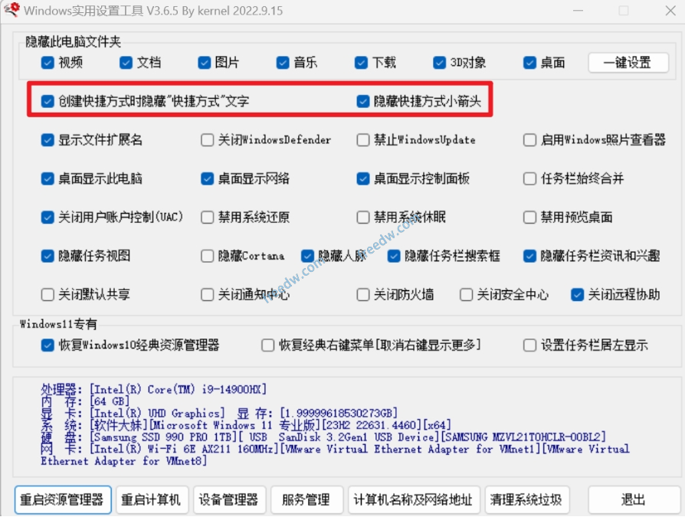This screenshot has height=517, width=685.
Task: 勾选"恢复经典右键菜单"选项
Action: [x=266, y=345]
